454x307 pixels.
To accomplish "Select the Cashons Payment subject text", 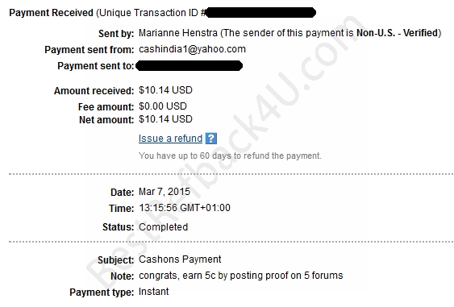I will 180,259.
